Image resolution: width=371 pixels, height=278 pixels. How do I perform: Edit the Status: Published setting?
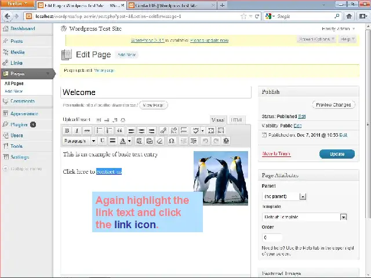(301, 116)
